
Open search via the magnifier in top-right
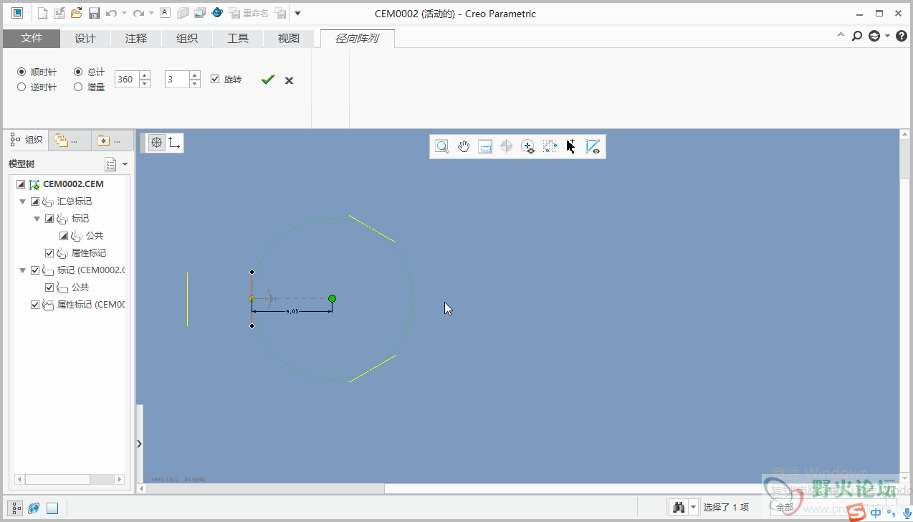point(857,36)
